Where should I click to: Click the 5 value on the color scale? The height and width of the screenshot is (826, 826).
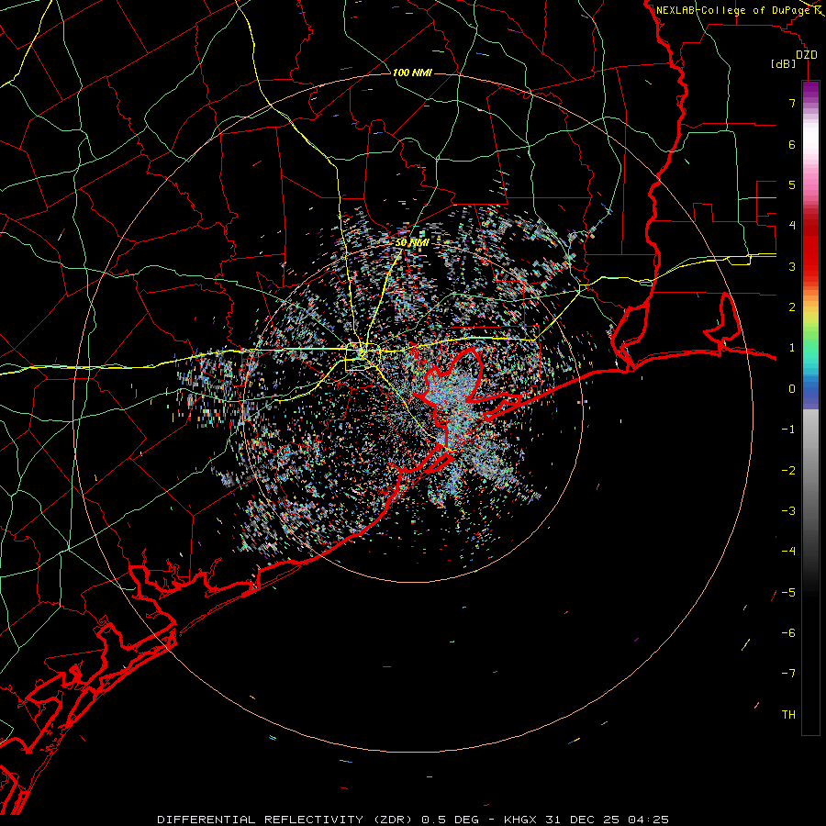(792, 184)
